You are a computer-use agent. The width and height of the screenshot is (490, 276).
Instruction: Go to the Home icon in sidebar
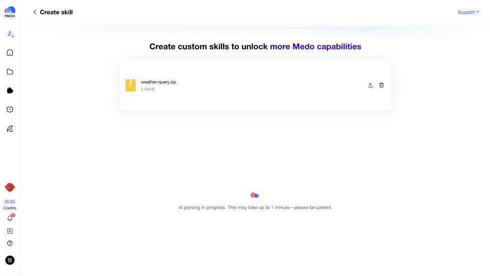10,52
